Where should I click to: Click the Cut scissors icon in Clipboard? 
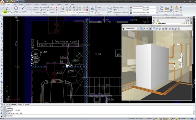click(181, 7)
